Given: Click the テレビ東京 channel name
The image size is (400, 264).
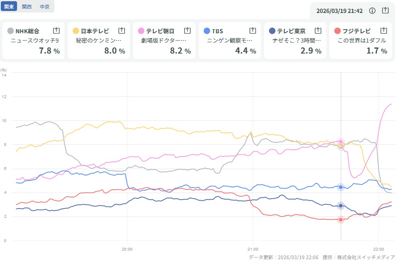Looking at the screenshot, I should [291, 31].
